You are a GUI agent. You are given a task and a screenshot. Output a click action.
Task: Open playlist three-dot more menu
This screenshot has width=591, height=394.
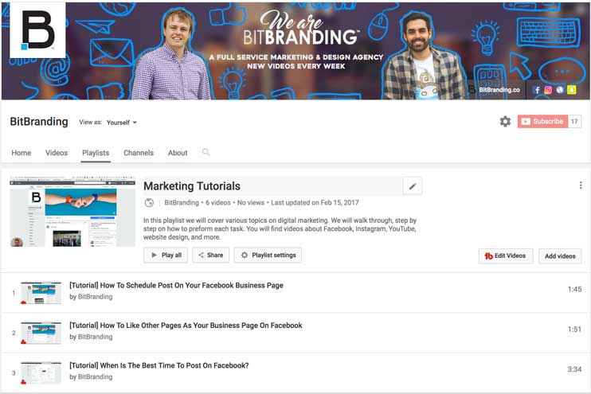(x=581, y=185)
